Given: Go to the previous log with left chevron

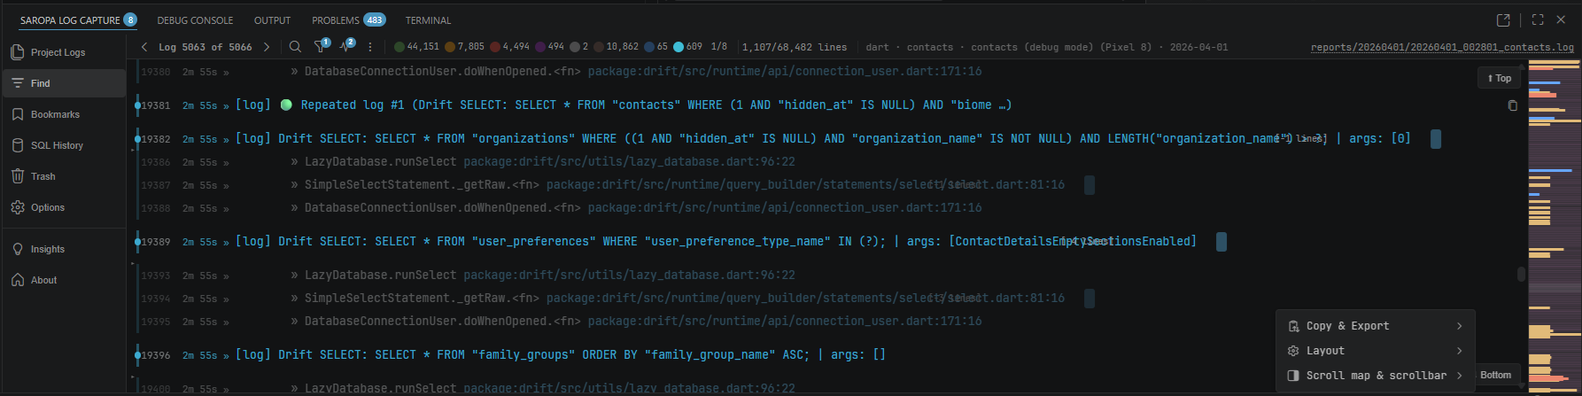Looking at the screenshot, I should click(144, 47).
